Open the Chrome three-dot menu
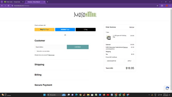The image size is (172, 97). (170, 6)
